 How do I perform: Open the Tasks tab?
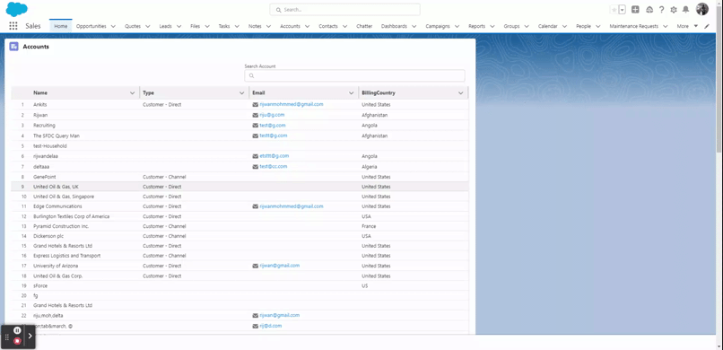tap(224, 26)
